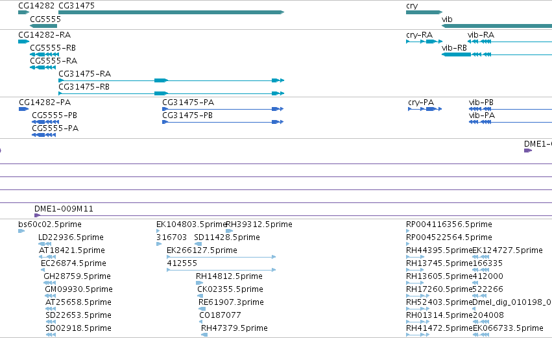Click the bs60c02.5prime EST label
Viewport: 552px width, 338px height.
point(50,224)
